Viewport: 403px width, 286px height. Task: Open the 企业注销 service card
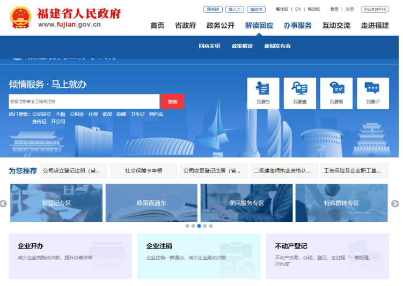(199, 256)
